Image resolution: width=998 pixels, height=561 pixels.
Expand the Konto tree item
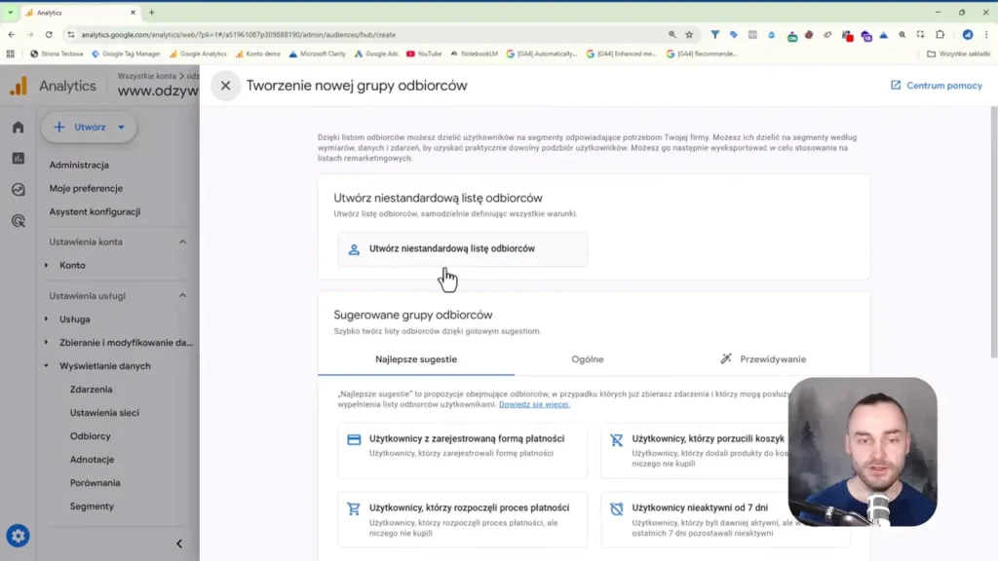click(x=47, y=265)
